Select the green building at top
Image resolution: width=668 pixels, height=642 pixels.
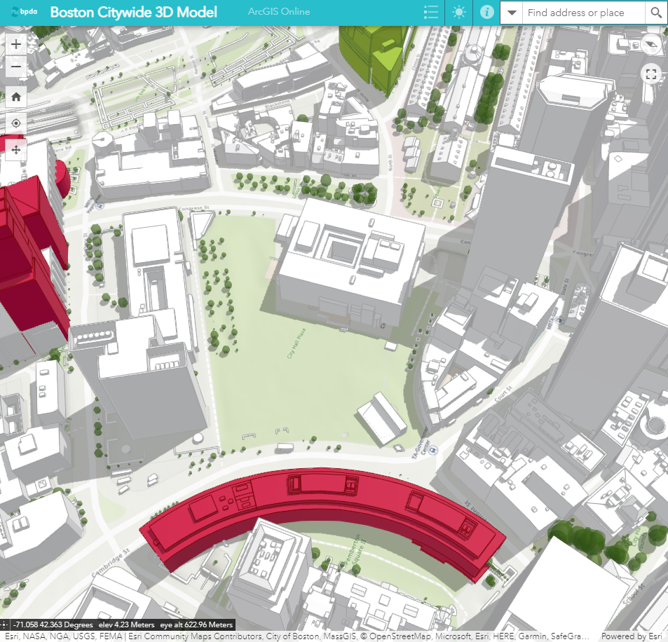click(370, 56)
